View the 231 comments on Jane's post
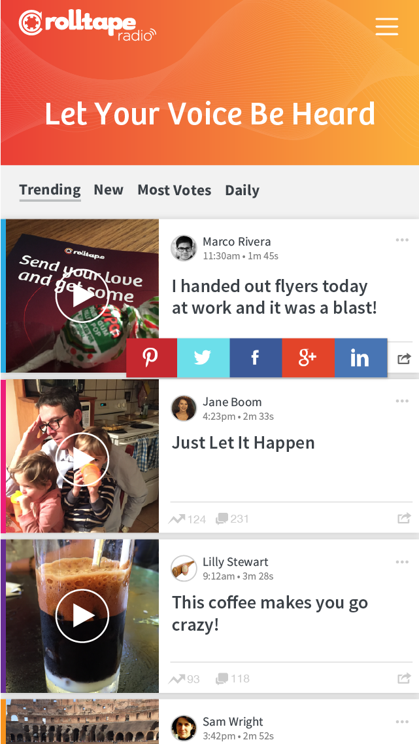 pyautogui.click(x=232, y=519)
